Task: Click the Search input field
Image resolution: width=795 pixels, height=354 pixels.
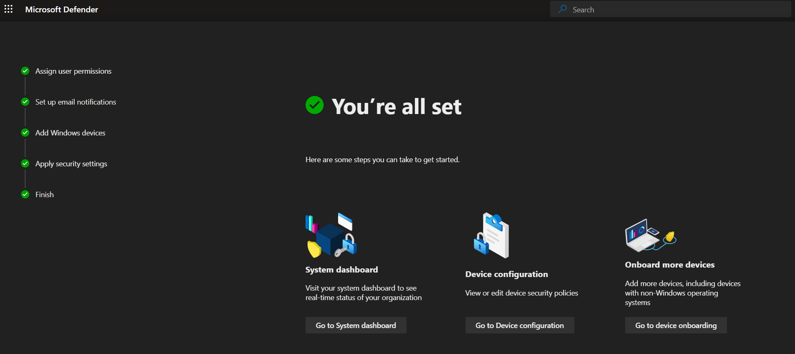Action: 670,9
